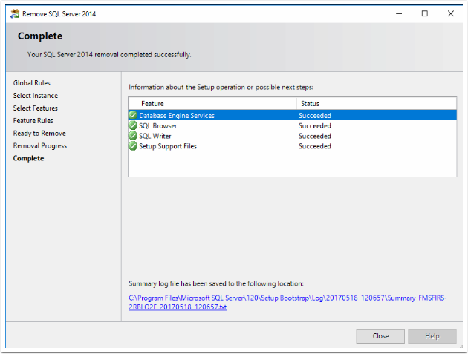Click Succeeded status for SQL Browser
Screen dimensions: 468x354
click(315, 125)
